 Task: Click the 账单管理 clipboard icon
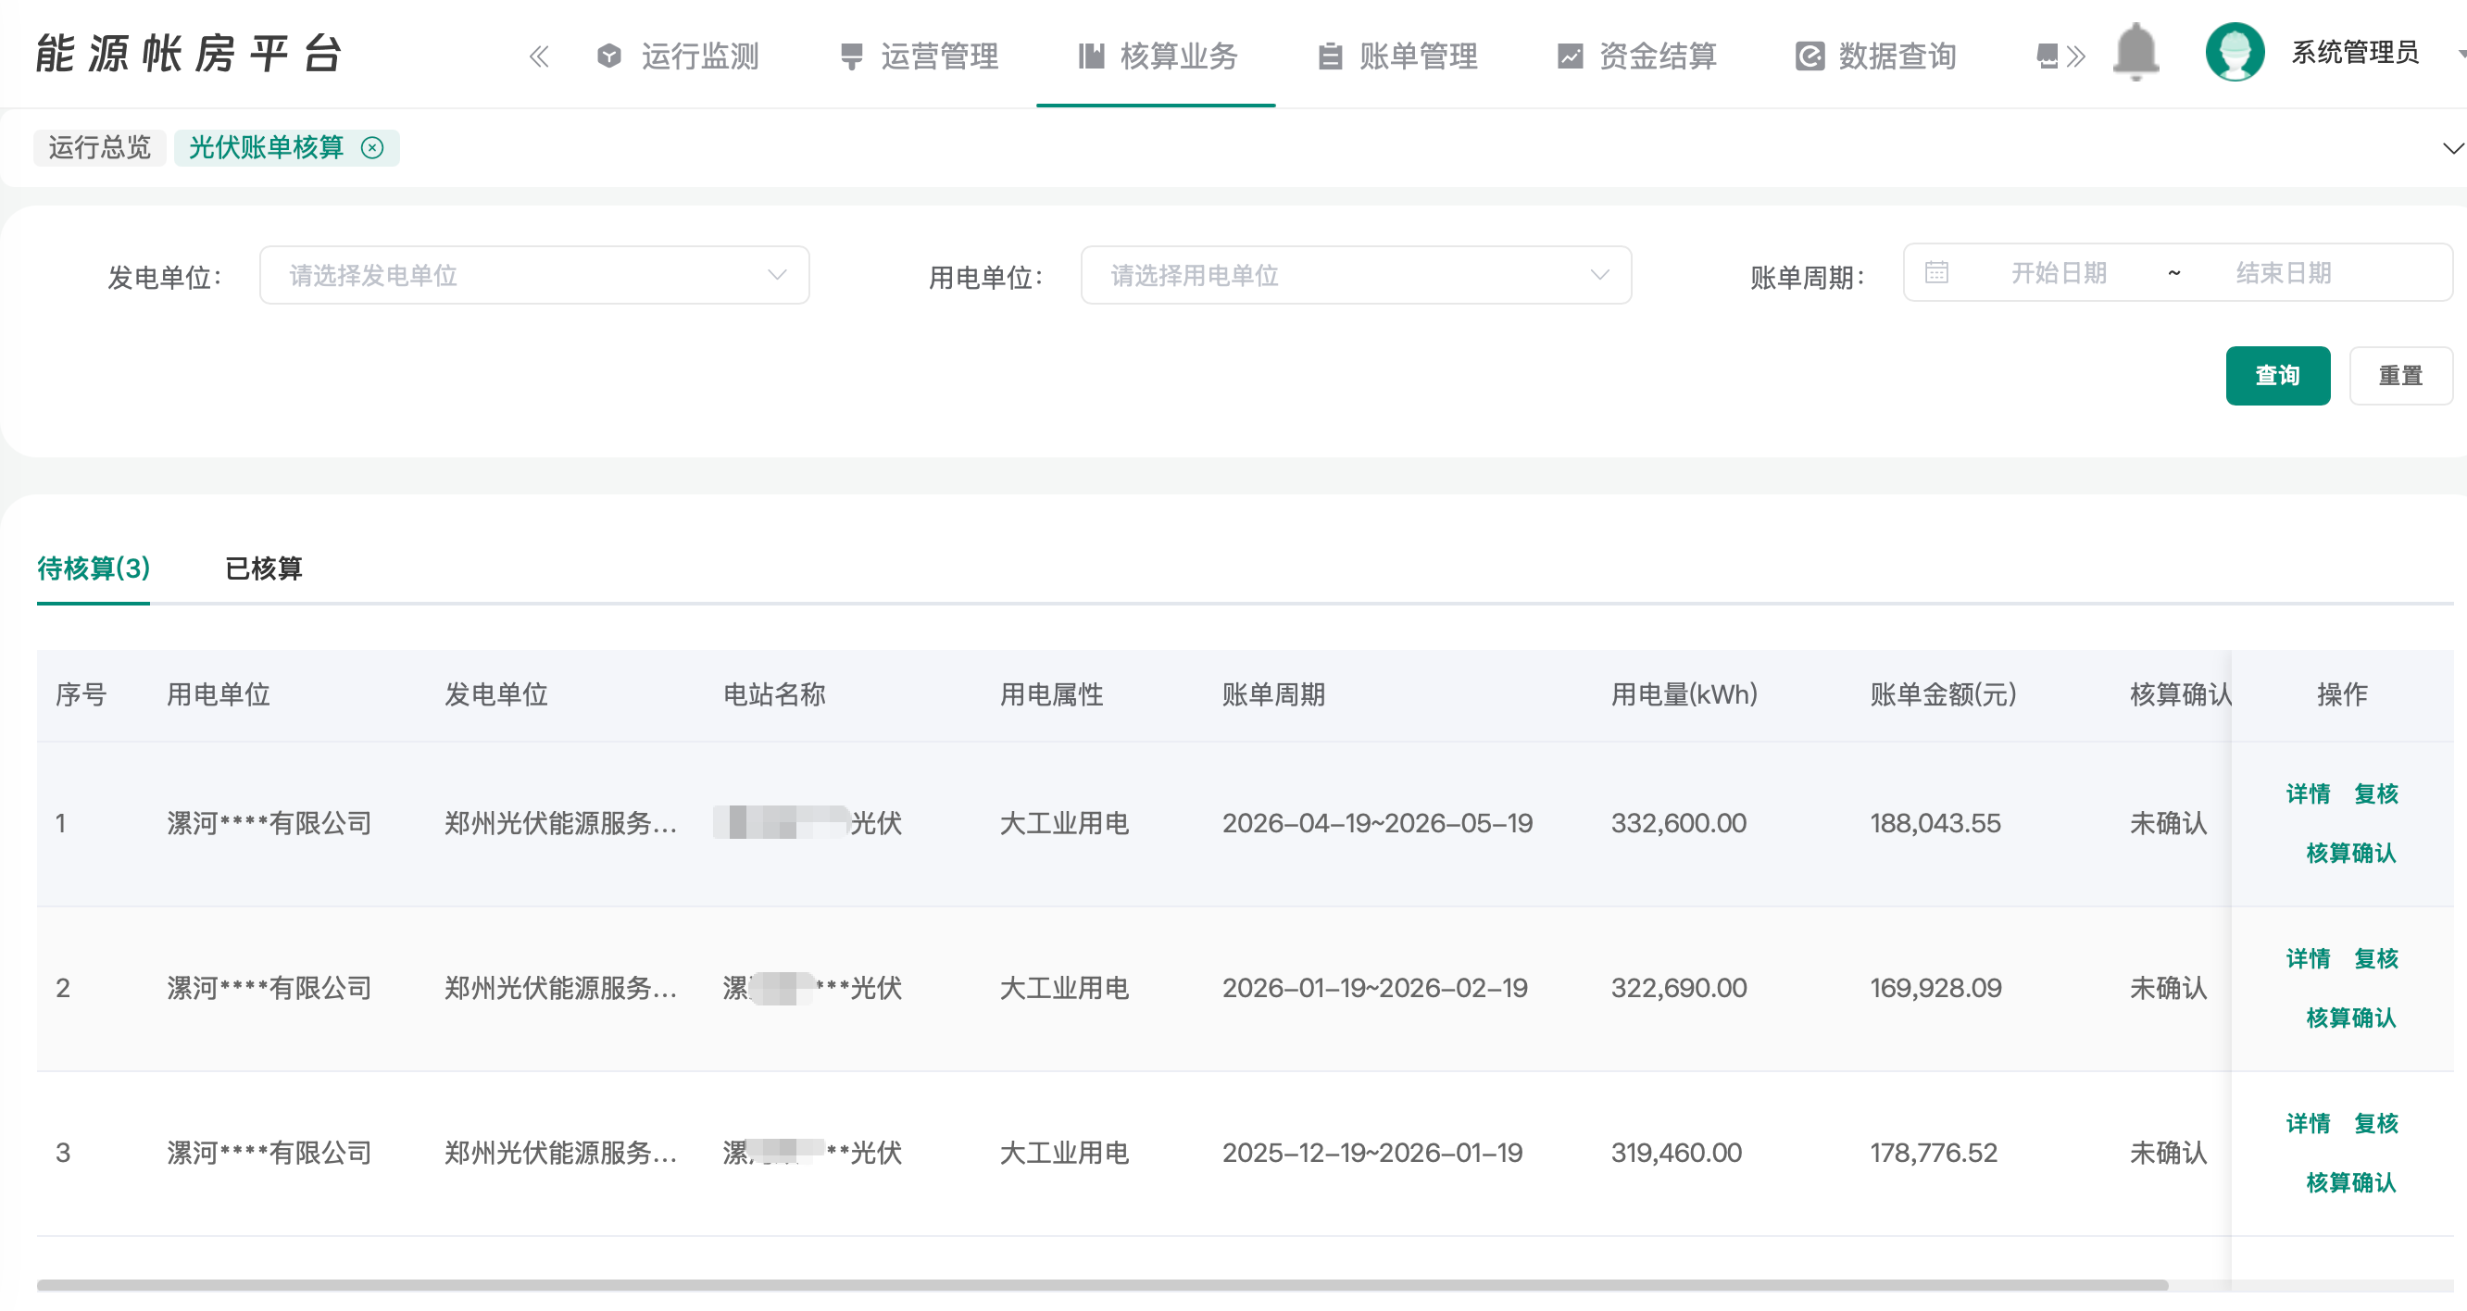[1329, 56]
